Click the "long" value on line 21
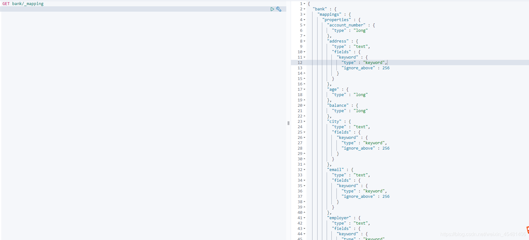 click(361, 111)
